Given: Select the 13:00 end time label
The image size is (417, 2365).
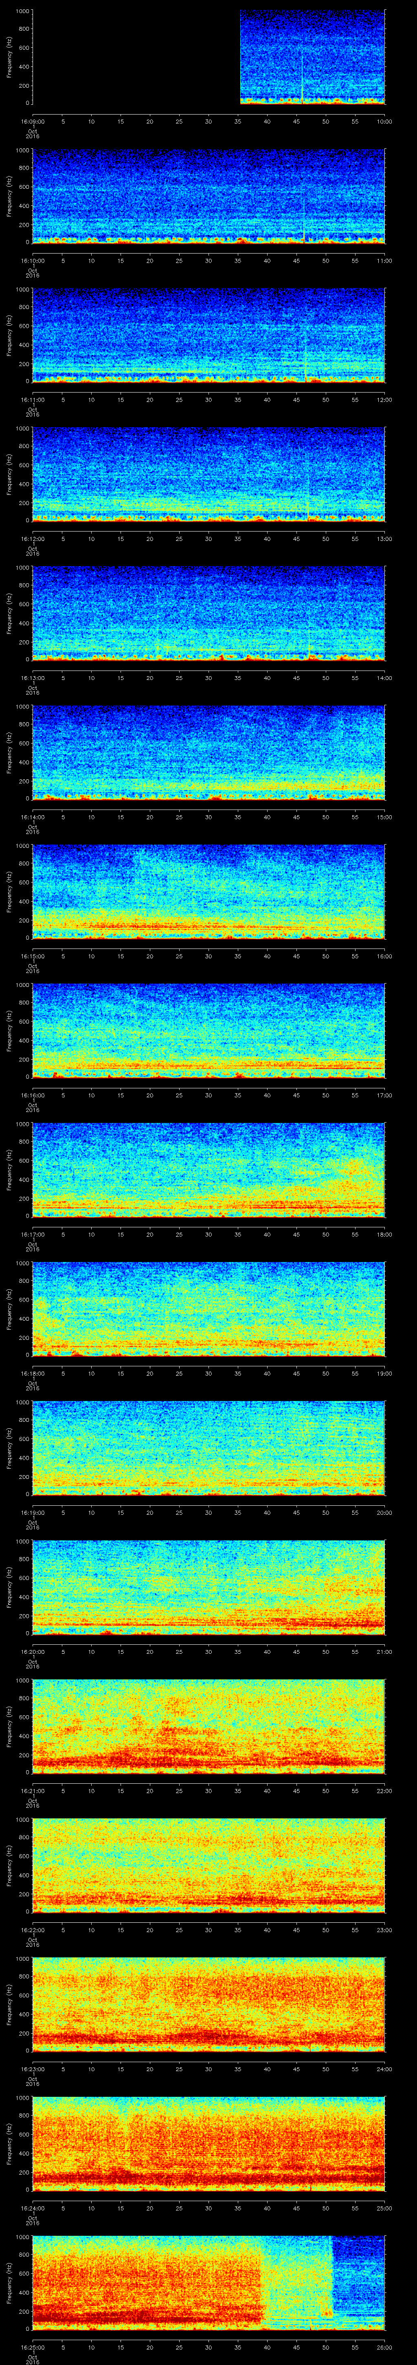Looking at the screenshot, I should (385, 539).
